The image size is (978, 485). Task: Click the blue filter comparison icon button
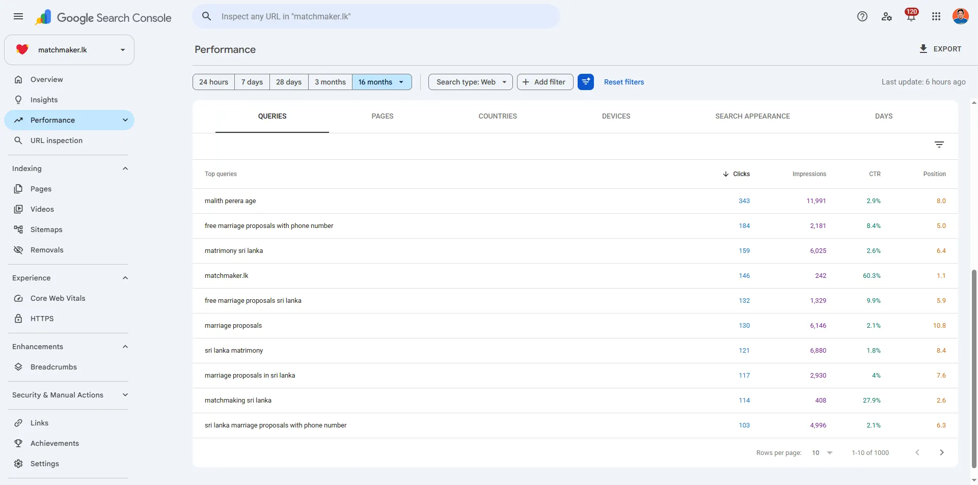586,82
